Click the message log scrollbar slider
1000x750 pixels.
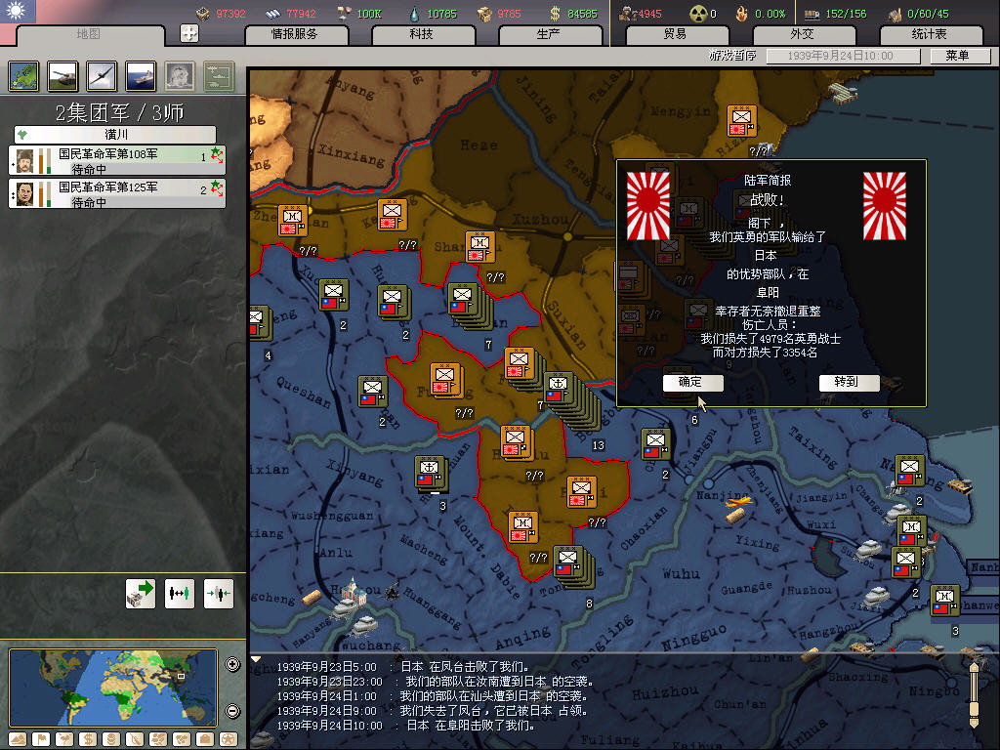click(x=974, y=709)
